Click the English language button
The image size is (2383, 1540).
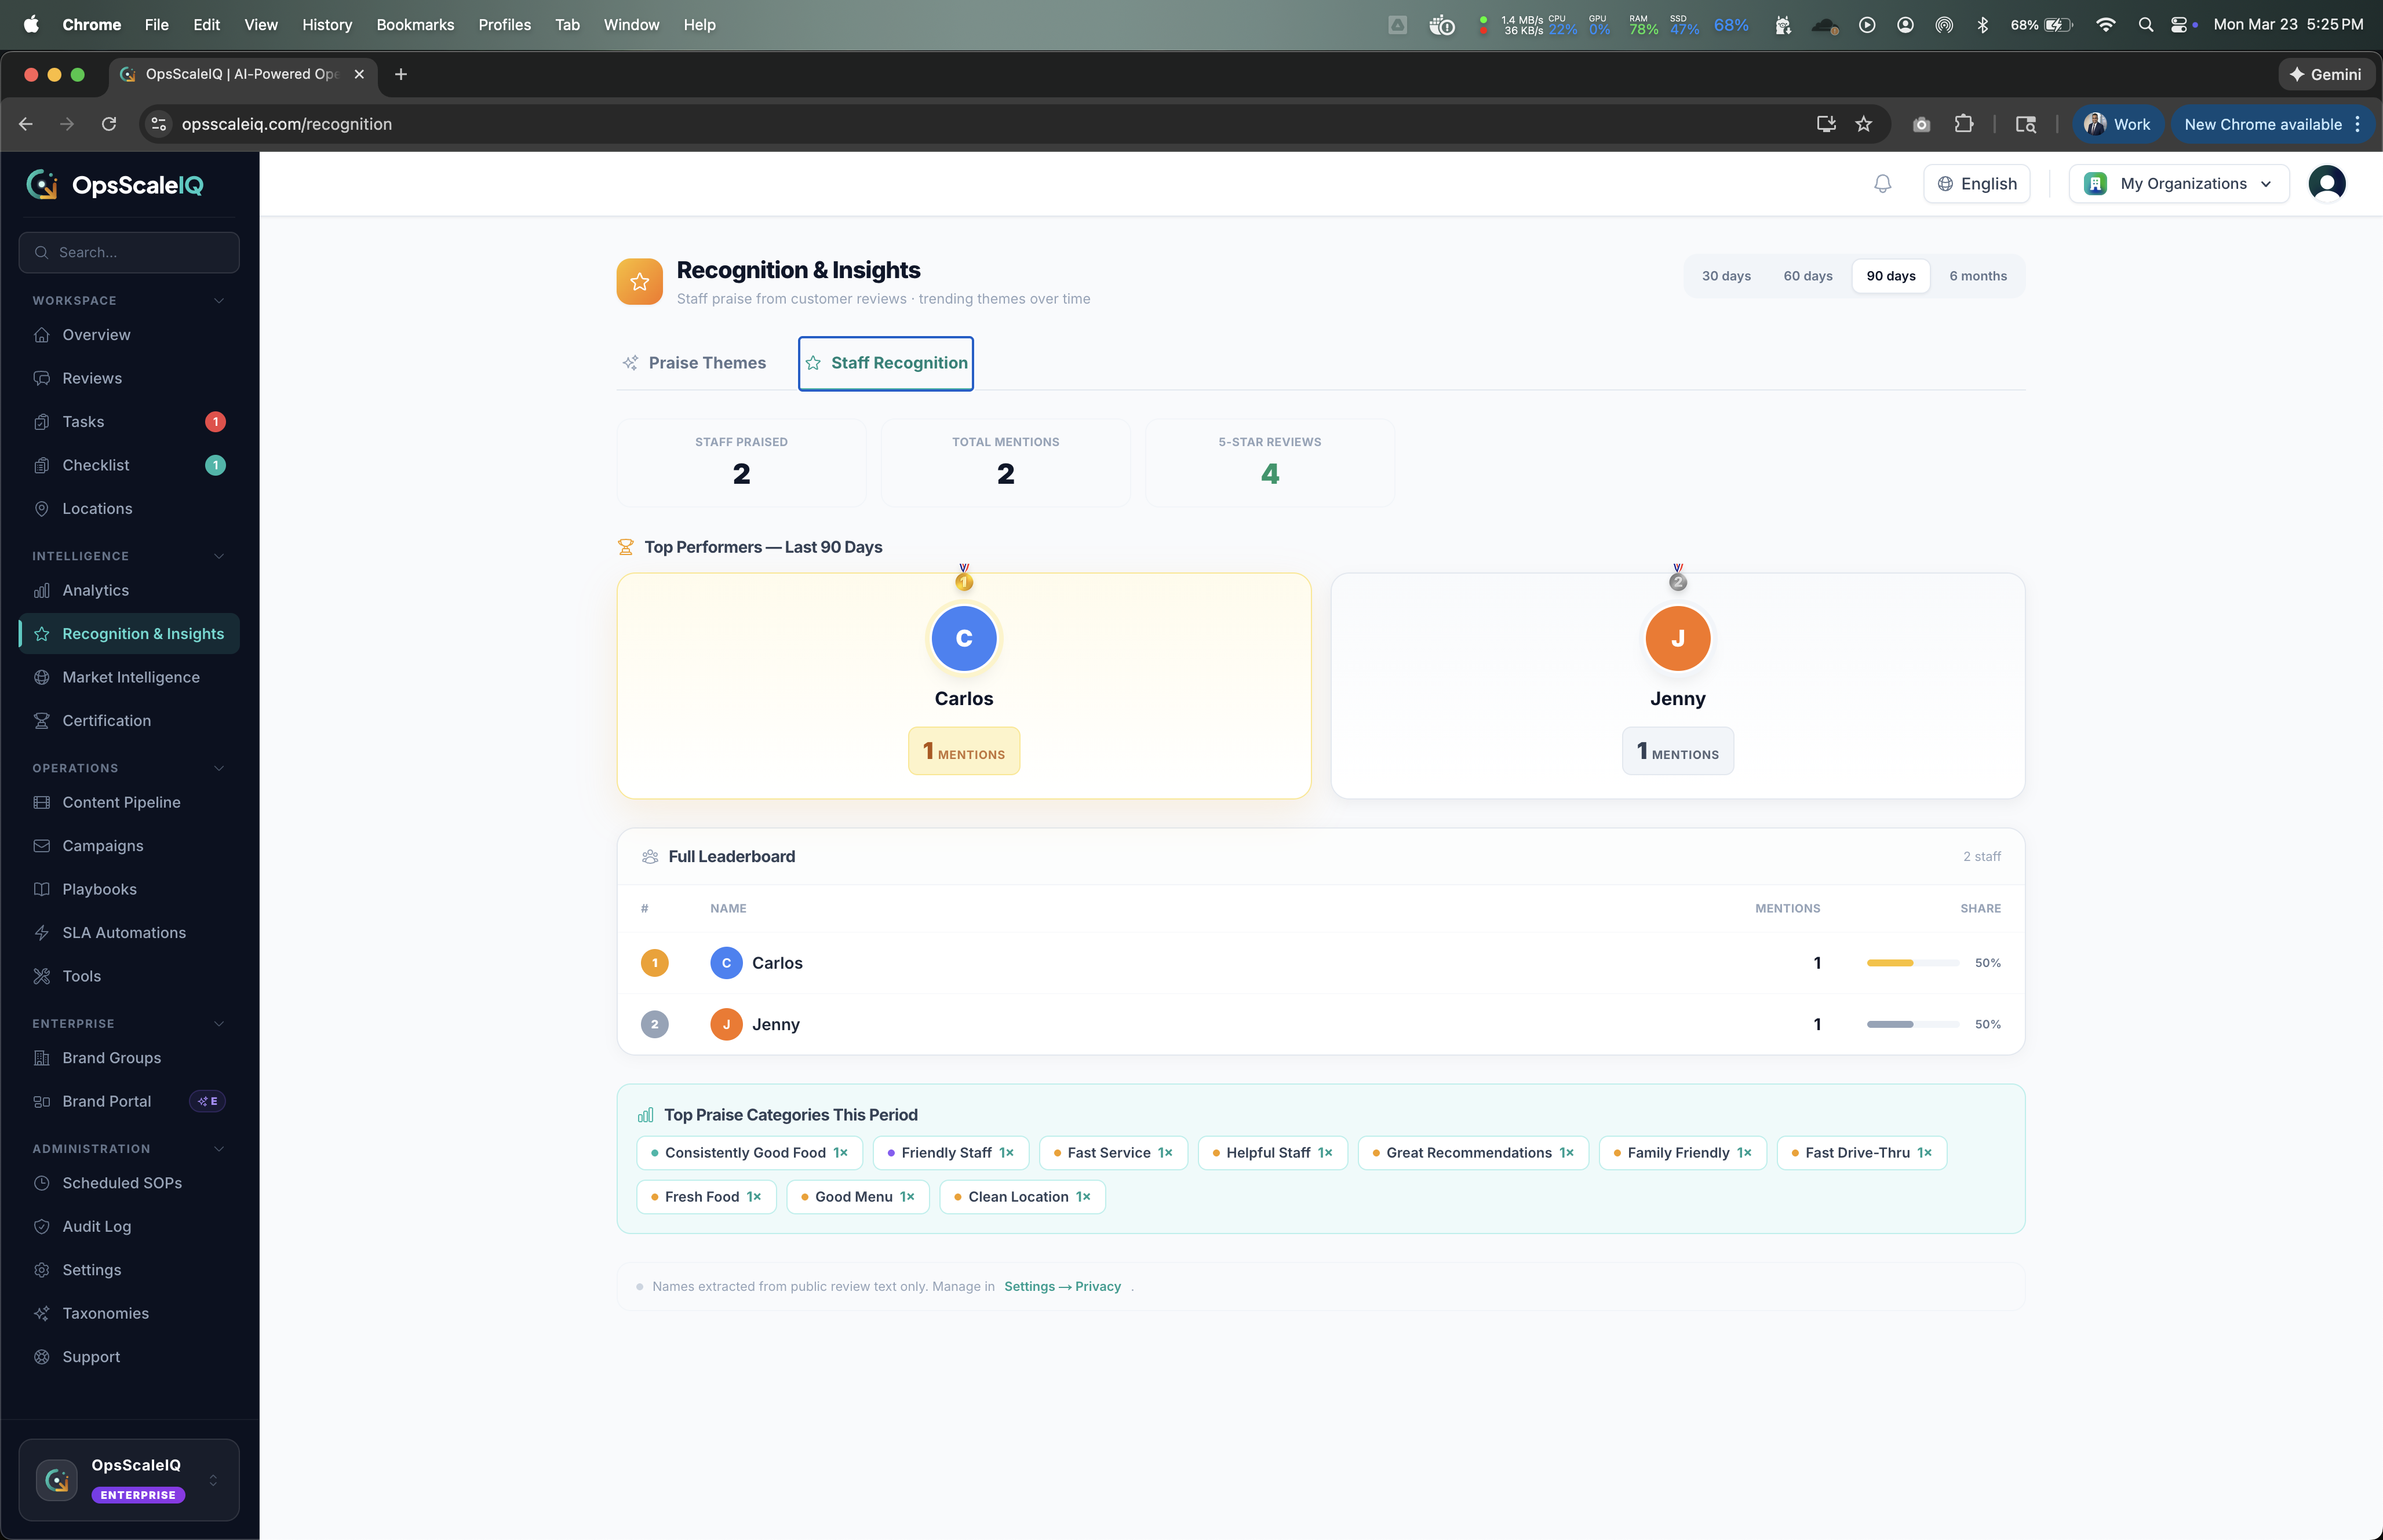coord(1976,184)
